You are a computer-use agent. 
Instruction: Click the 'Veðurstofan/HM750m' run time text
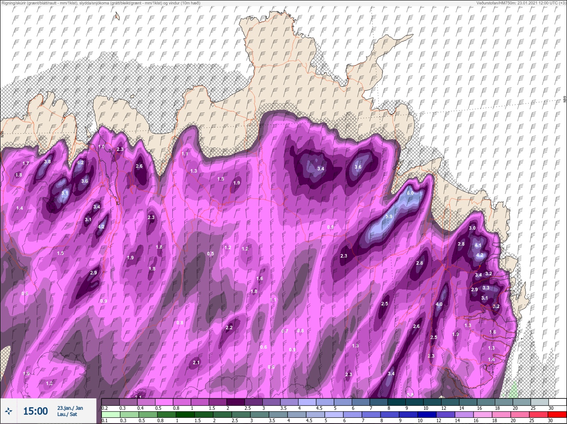tap(521, 3)
